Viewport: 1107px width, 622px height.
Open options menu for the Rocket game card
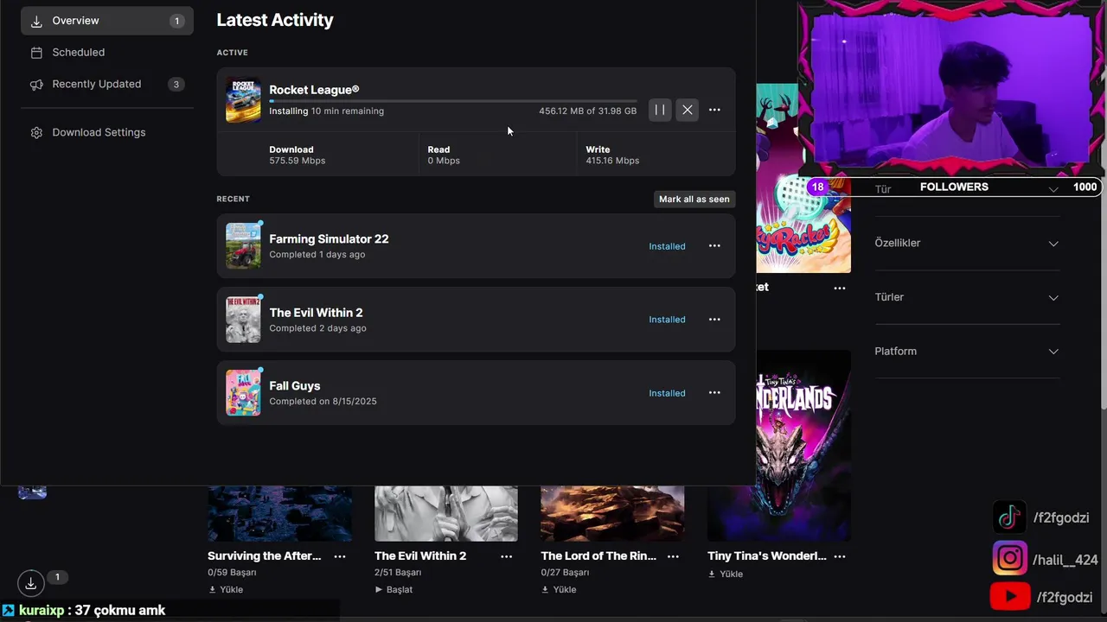[x=840, y=288]
